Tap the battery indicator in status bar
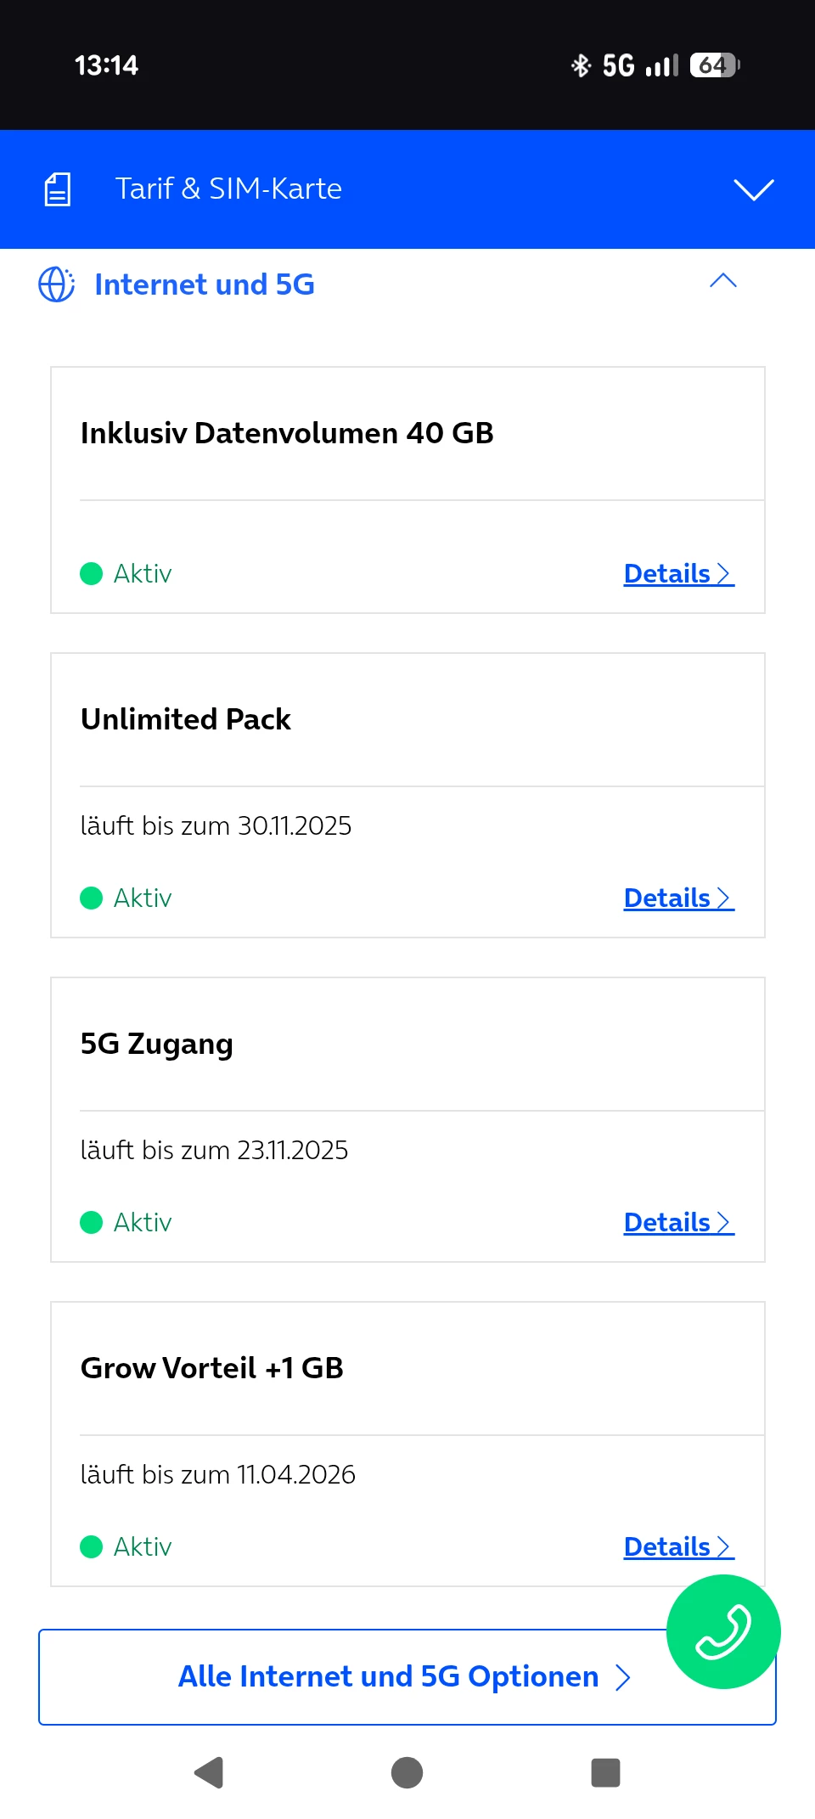The width and height of the screenshot is (815, 1819). (x=715, y=65)
